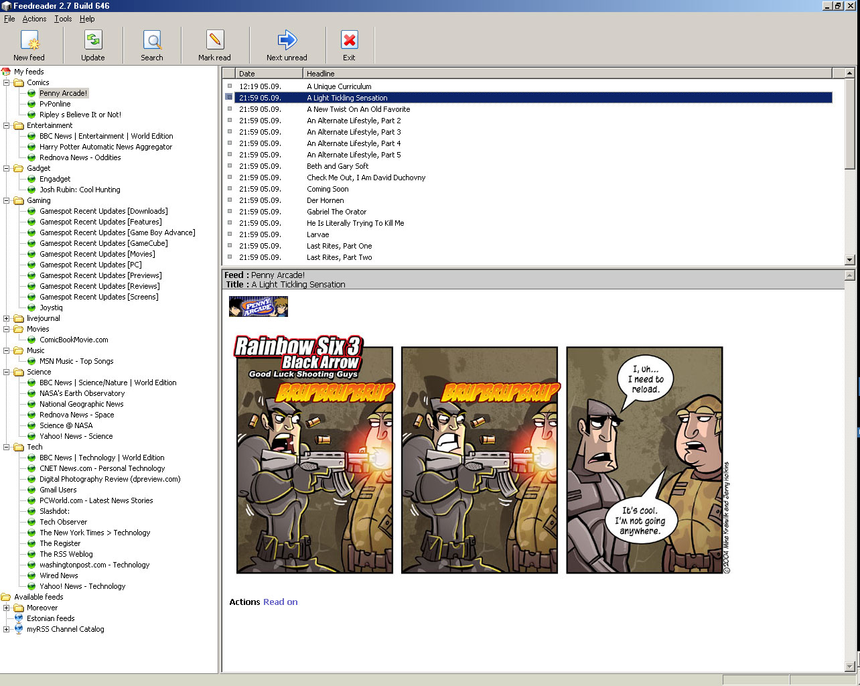The image size is (860, 686).
Task: Collapse the Gaming folder
Action: (7, 200)
